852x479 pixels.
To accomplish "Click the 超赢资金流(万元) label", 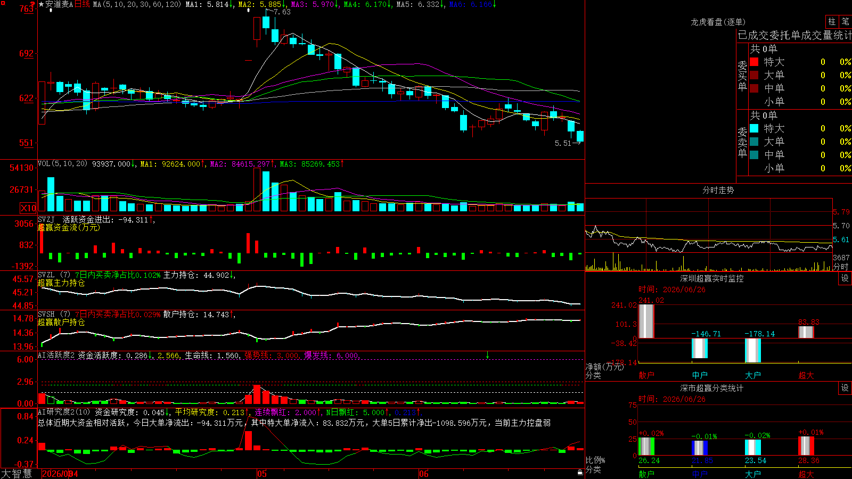I will pos(69,227).
